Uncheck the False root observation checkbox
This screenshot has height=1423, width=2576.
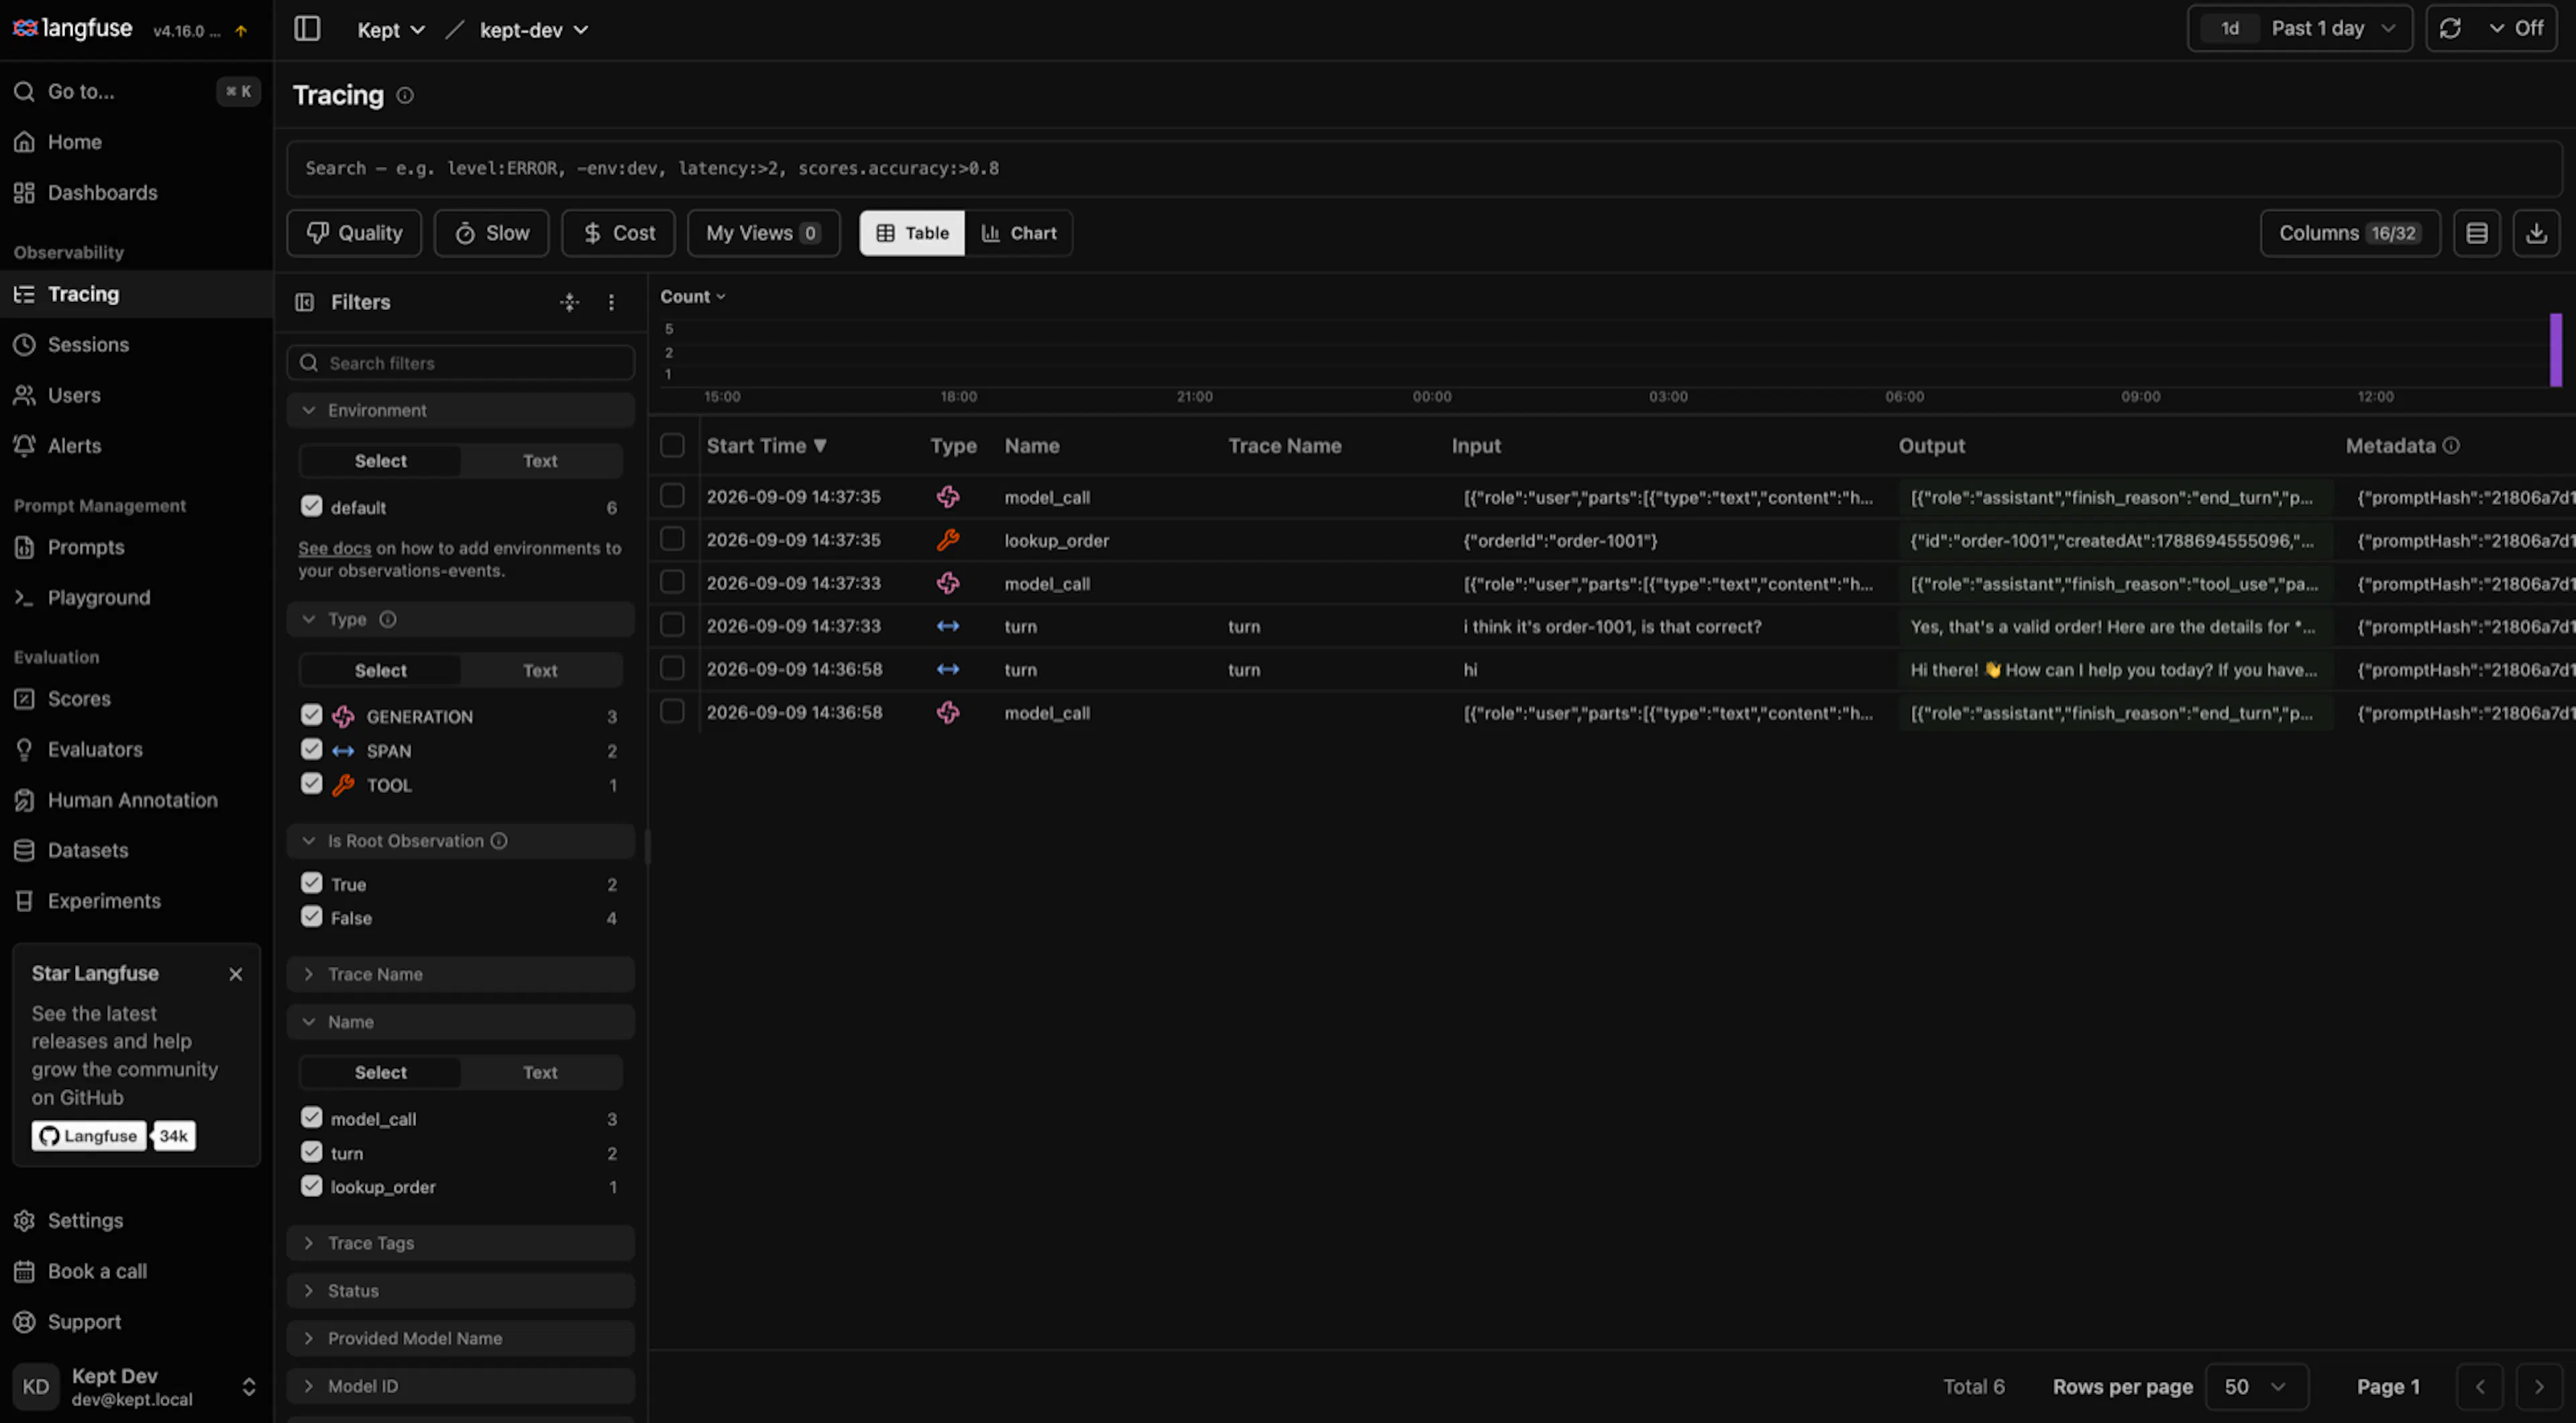click(312, 917)
